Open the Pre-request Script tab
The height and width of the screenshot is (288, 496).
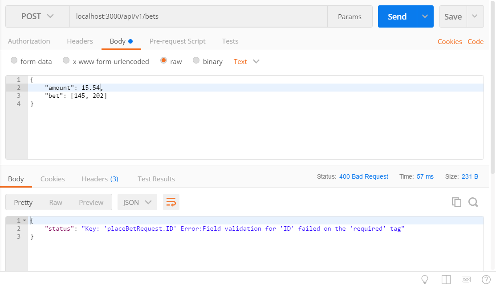tap(178, 41)
